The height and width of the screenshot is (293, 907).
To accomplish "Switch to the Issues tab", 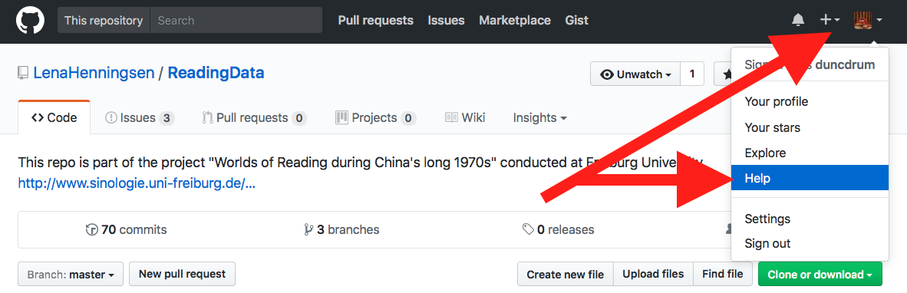I will pos(140,118).
